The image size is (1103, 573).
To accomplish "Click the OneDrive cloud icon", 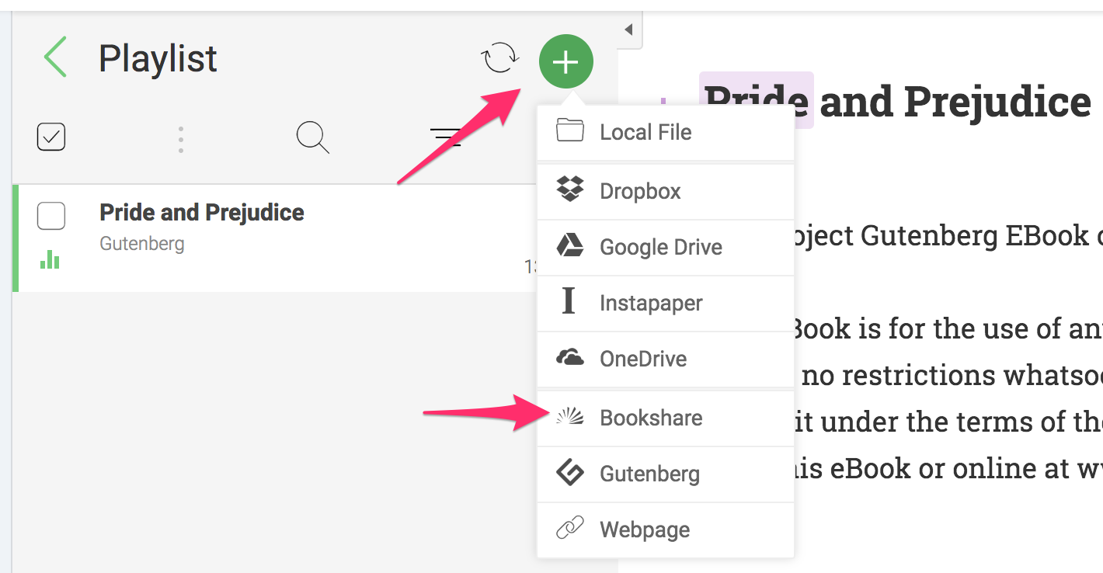I will (x=570, y=358).
